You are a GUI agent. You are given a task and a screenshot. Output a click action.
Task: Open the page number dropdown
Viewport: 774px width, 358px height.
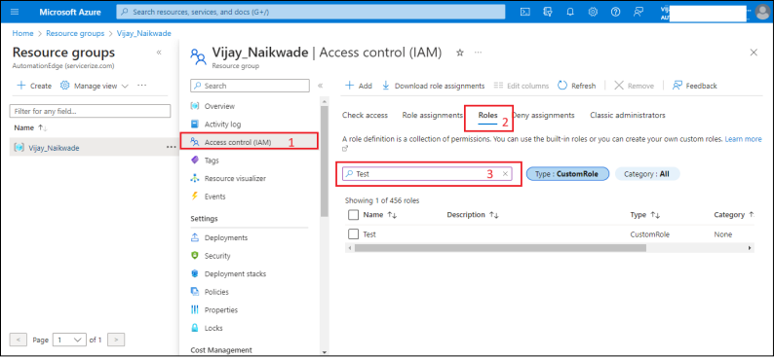[69, 340]
